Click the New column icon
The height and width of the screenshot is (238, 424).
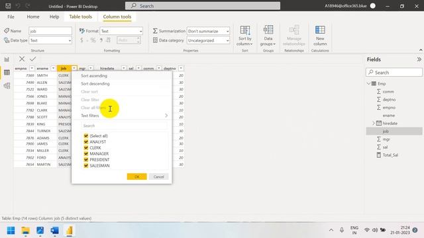pos(320,30)
